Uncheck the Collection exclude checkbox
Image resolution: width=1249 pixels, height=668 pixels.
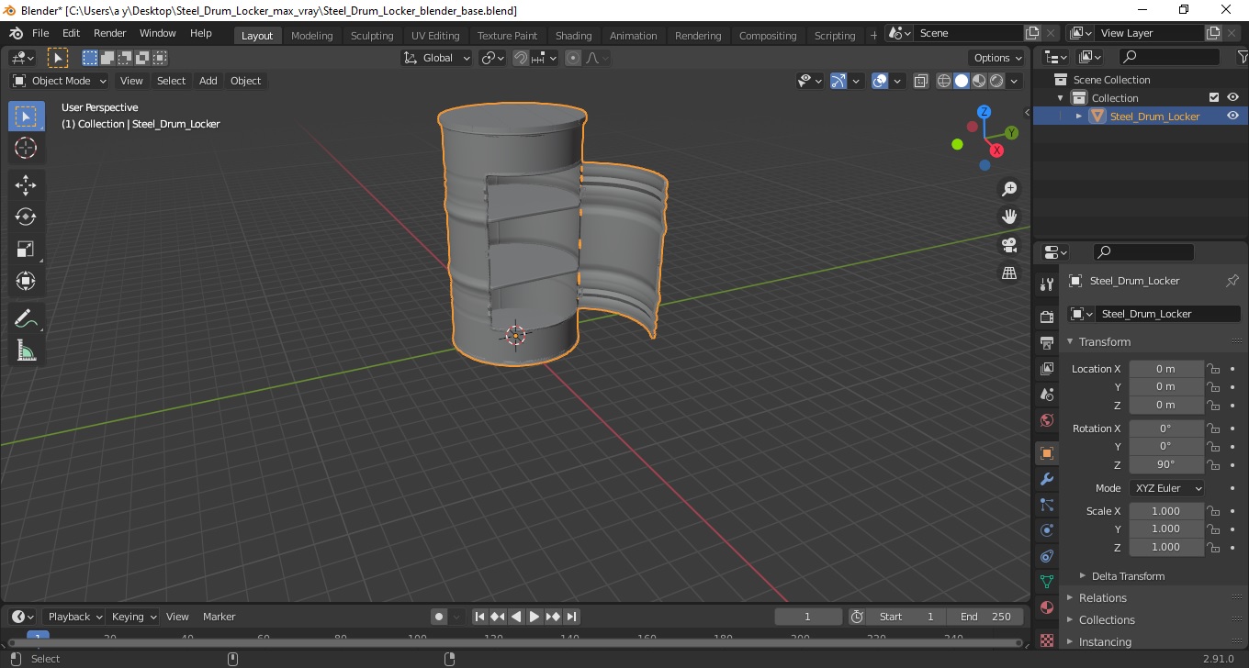[x=1214, y=97]
